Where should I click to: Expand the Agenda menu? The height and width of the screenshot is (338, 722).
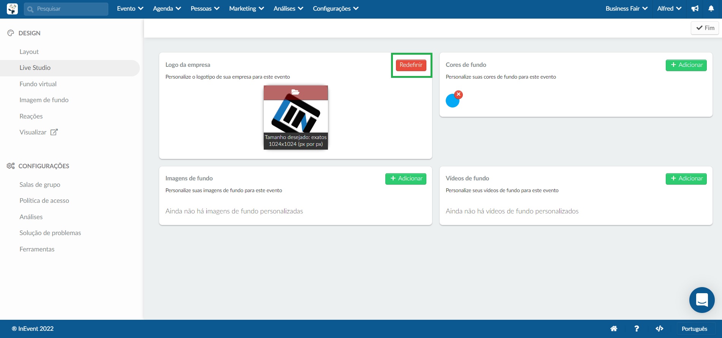coord(167,8)
